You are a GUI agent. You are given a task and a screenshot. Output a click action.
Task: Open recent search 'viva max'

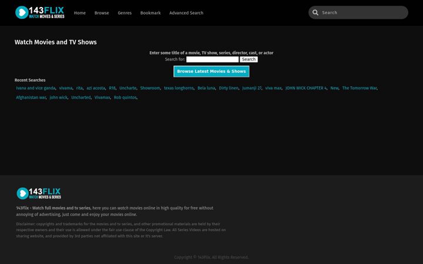pos(273,88)
